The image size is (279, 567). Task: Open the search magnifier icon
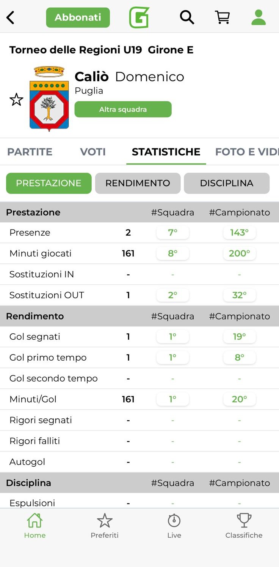(187, 17)
